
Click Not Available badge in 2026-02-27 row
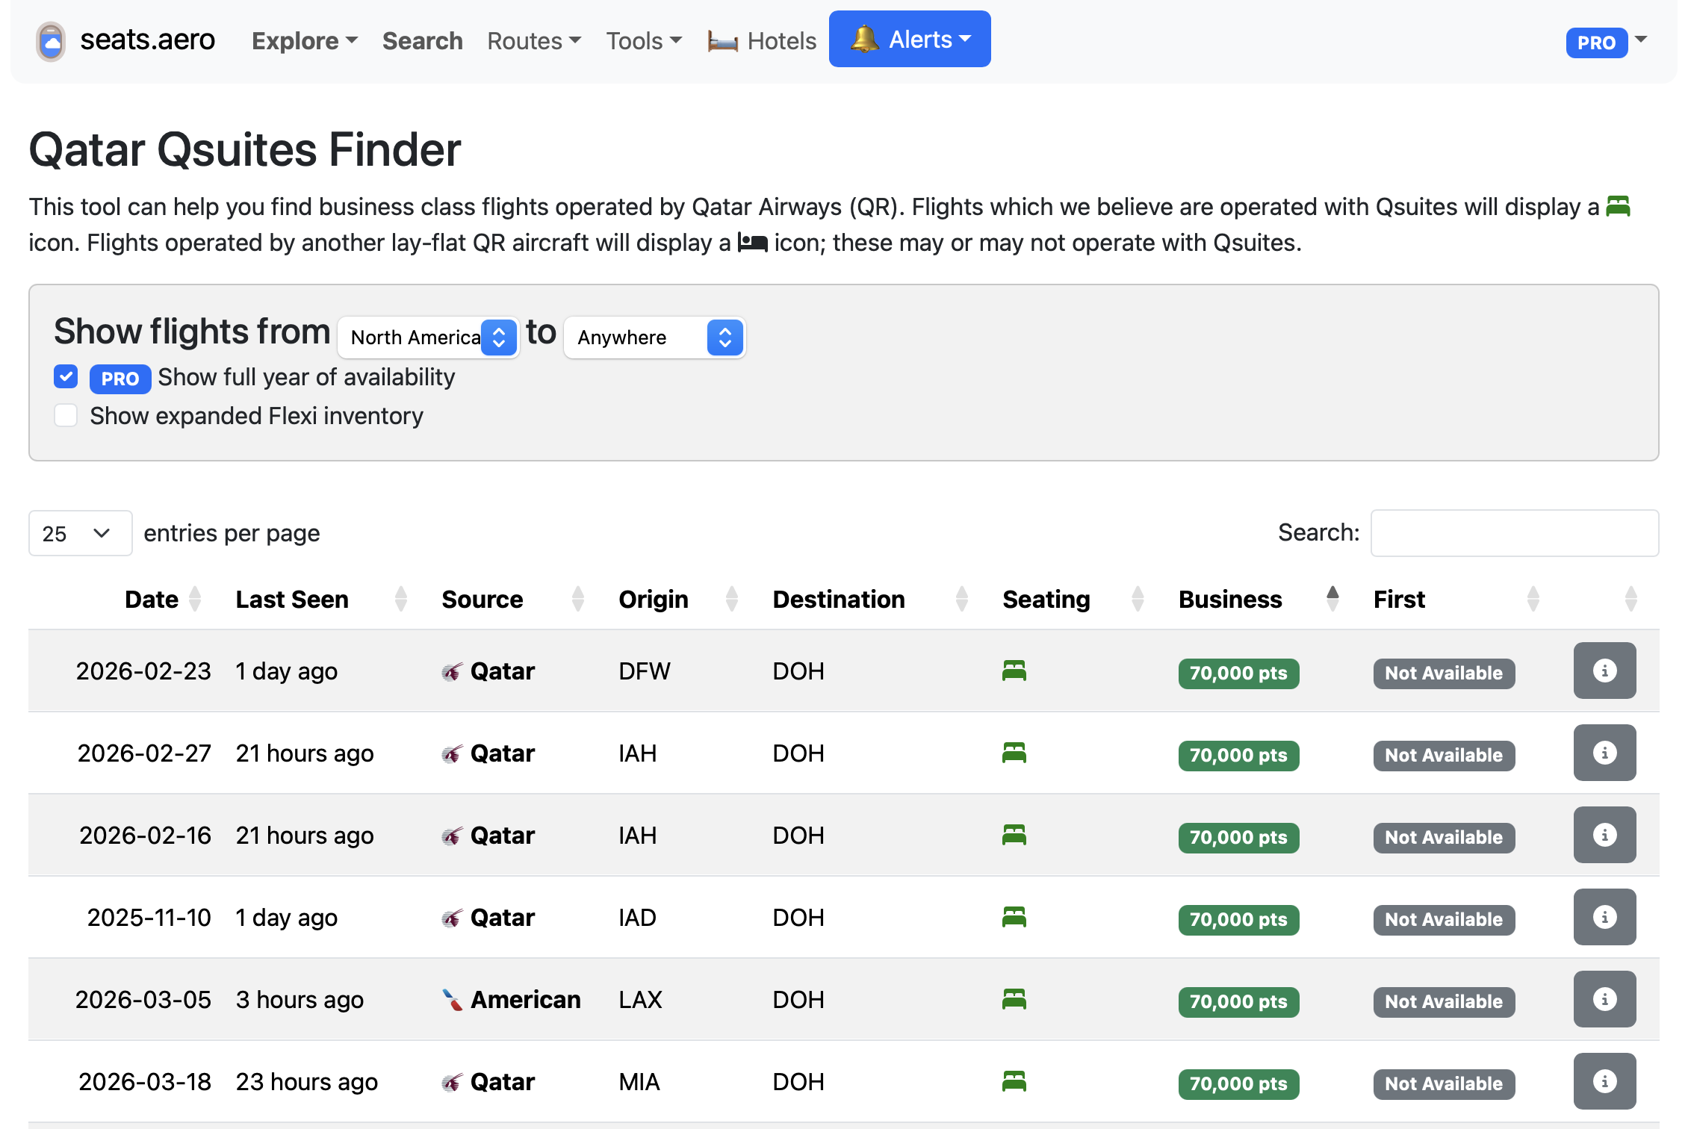(x=1444, y=755)
